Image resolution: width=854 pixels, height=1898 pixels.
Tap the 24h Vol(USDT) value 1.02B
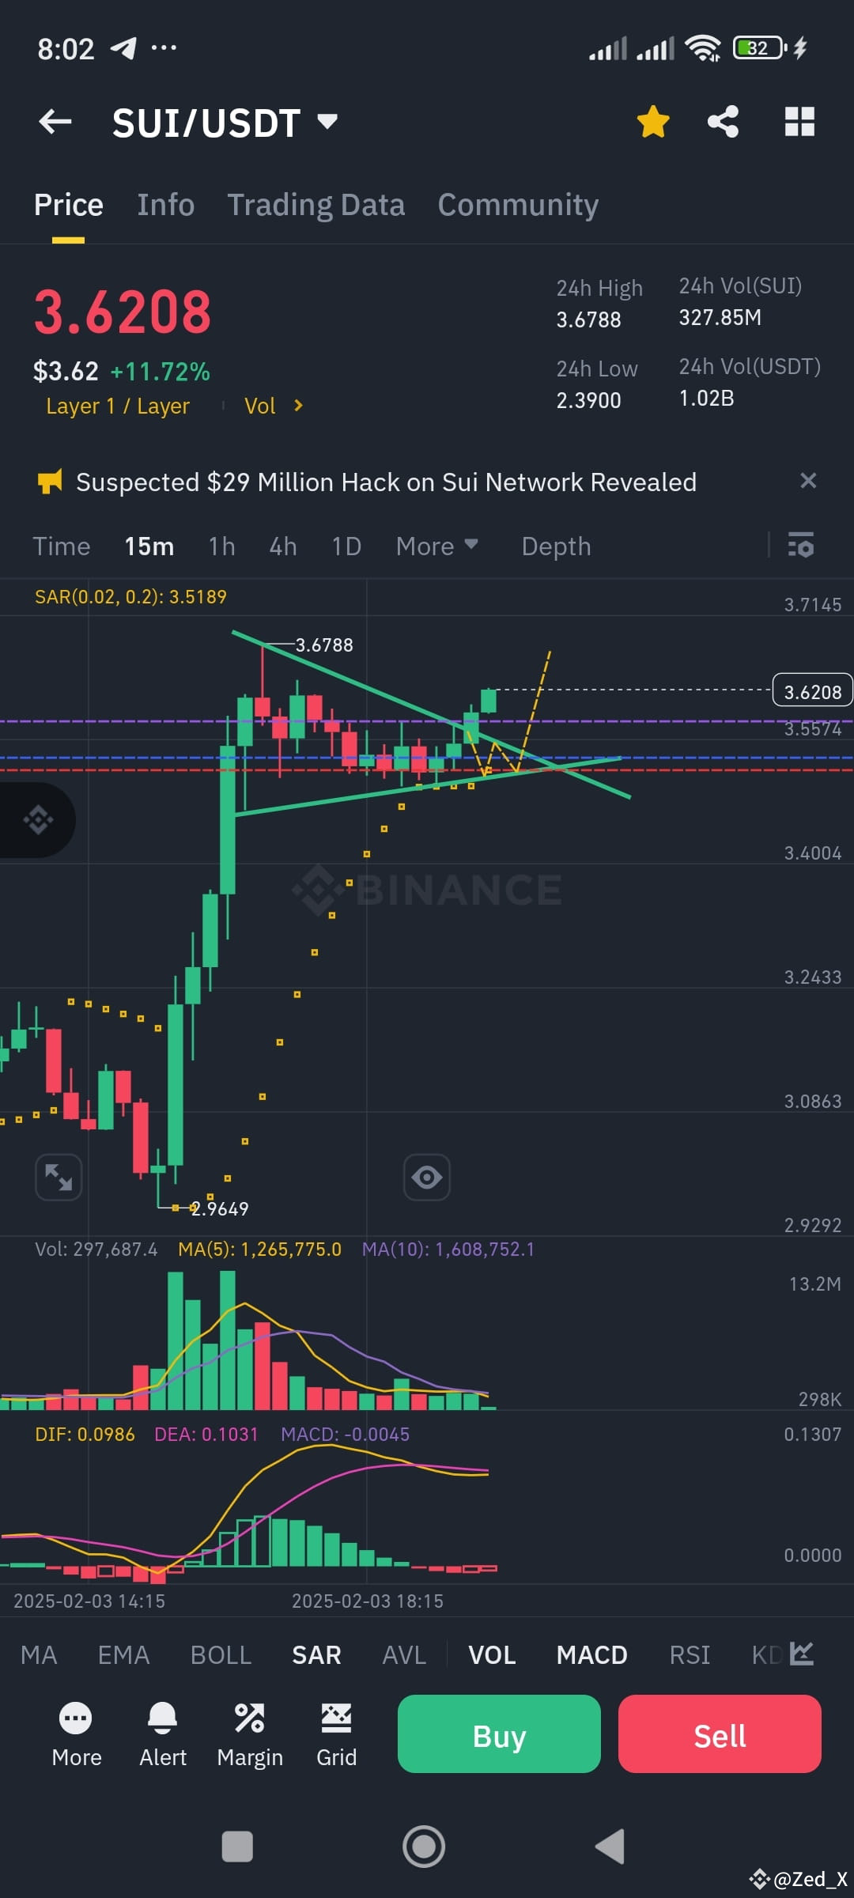pyautogui.click(x=706, y=398)
